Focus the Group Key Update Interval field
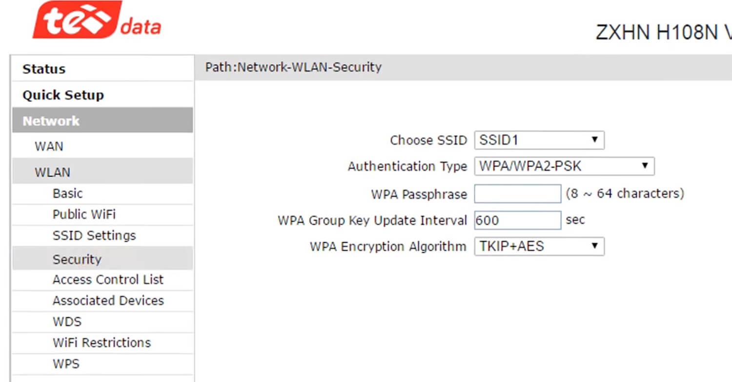The width and height of the screenshot is (732, 382). 517,220
